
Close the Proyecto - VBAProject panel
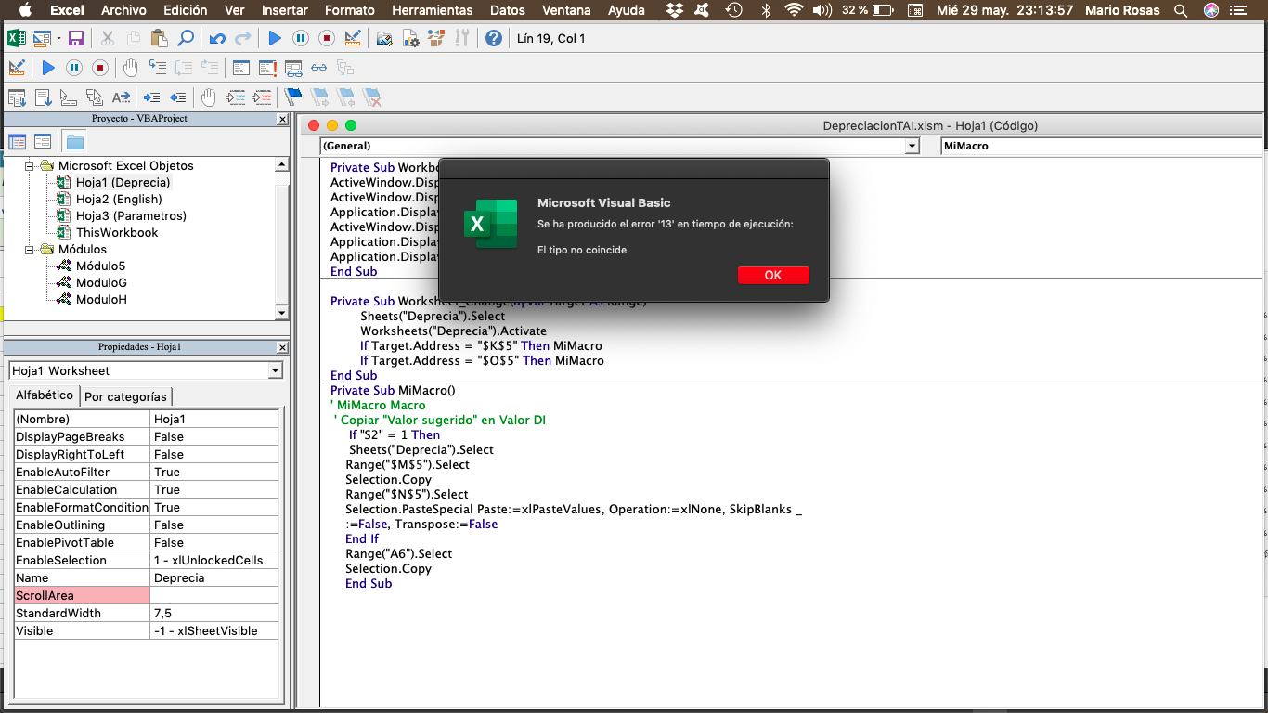click(283, 119)
